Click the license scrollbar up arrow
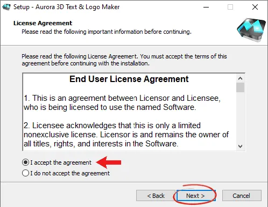 [x=240, y=78]
